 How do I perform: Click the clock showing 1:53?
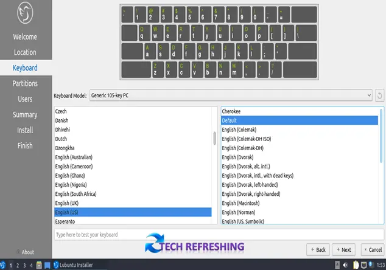point(381,265)
